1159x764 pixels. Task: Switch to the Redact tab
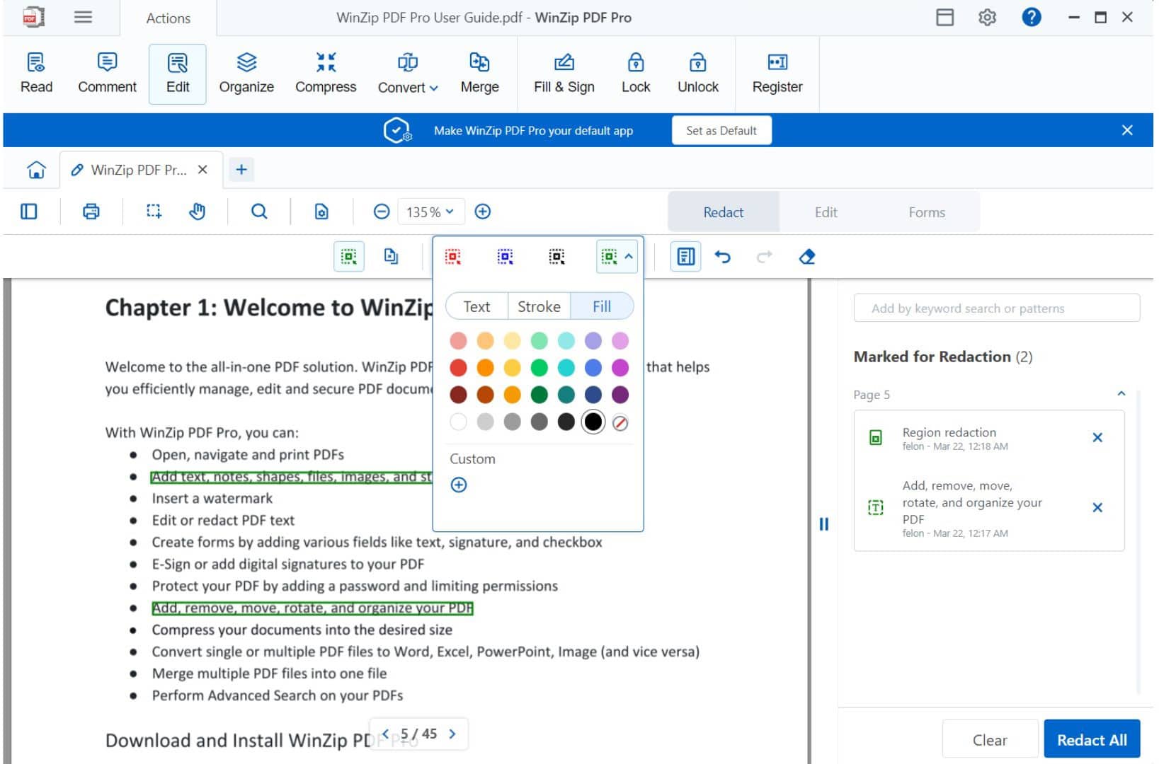point(723,212)
